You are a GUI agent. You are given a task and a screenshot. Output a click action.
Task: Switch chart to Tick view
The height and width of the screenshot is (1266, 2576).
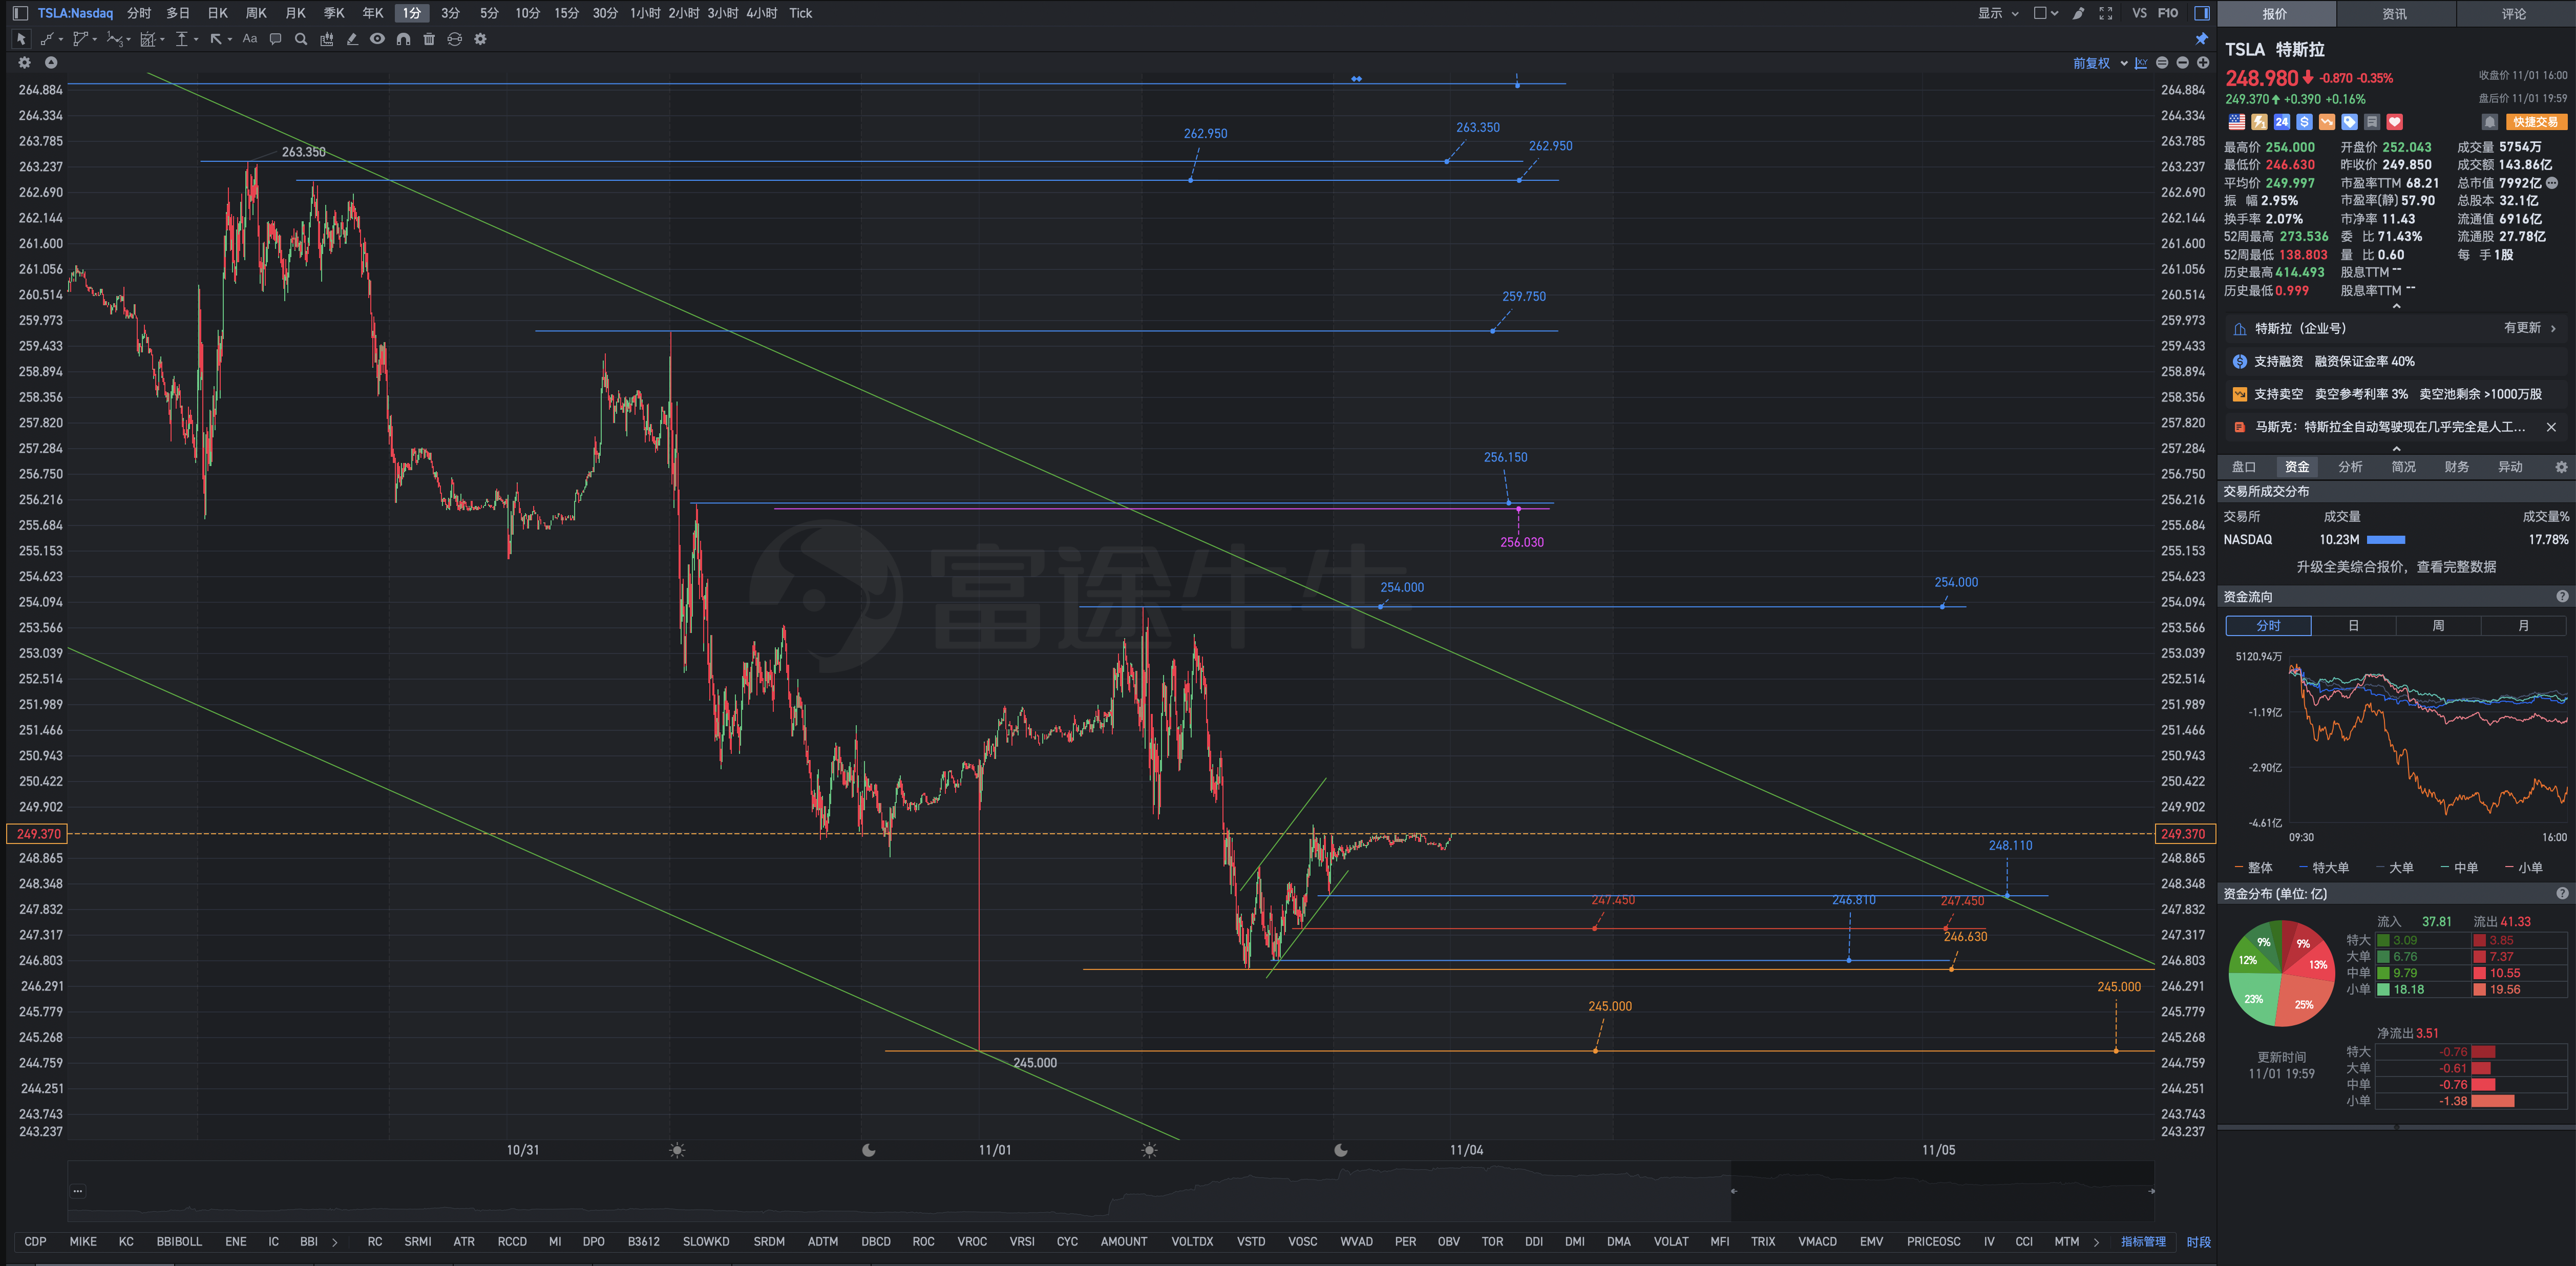click(800, 13)
